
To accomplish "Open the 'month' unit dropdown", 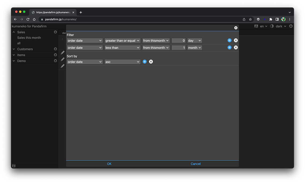I will click(x=195, y=48).
